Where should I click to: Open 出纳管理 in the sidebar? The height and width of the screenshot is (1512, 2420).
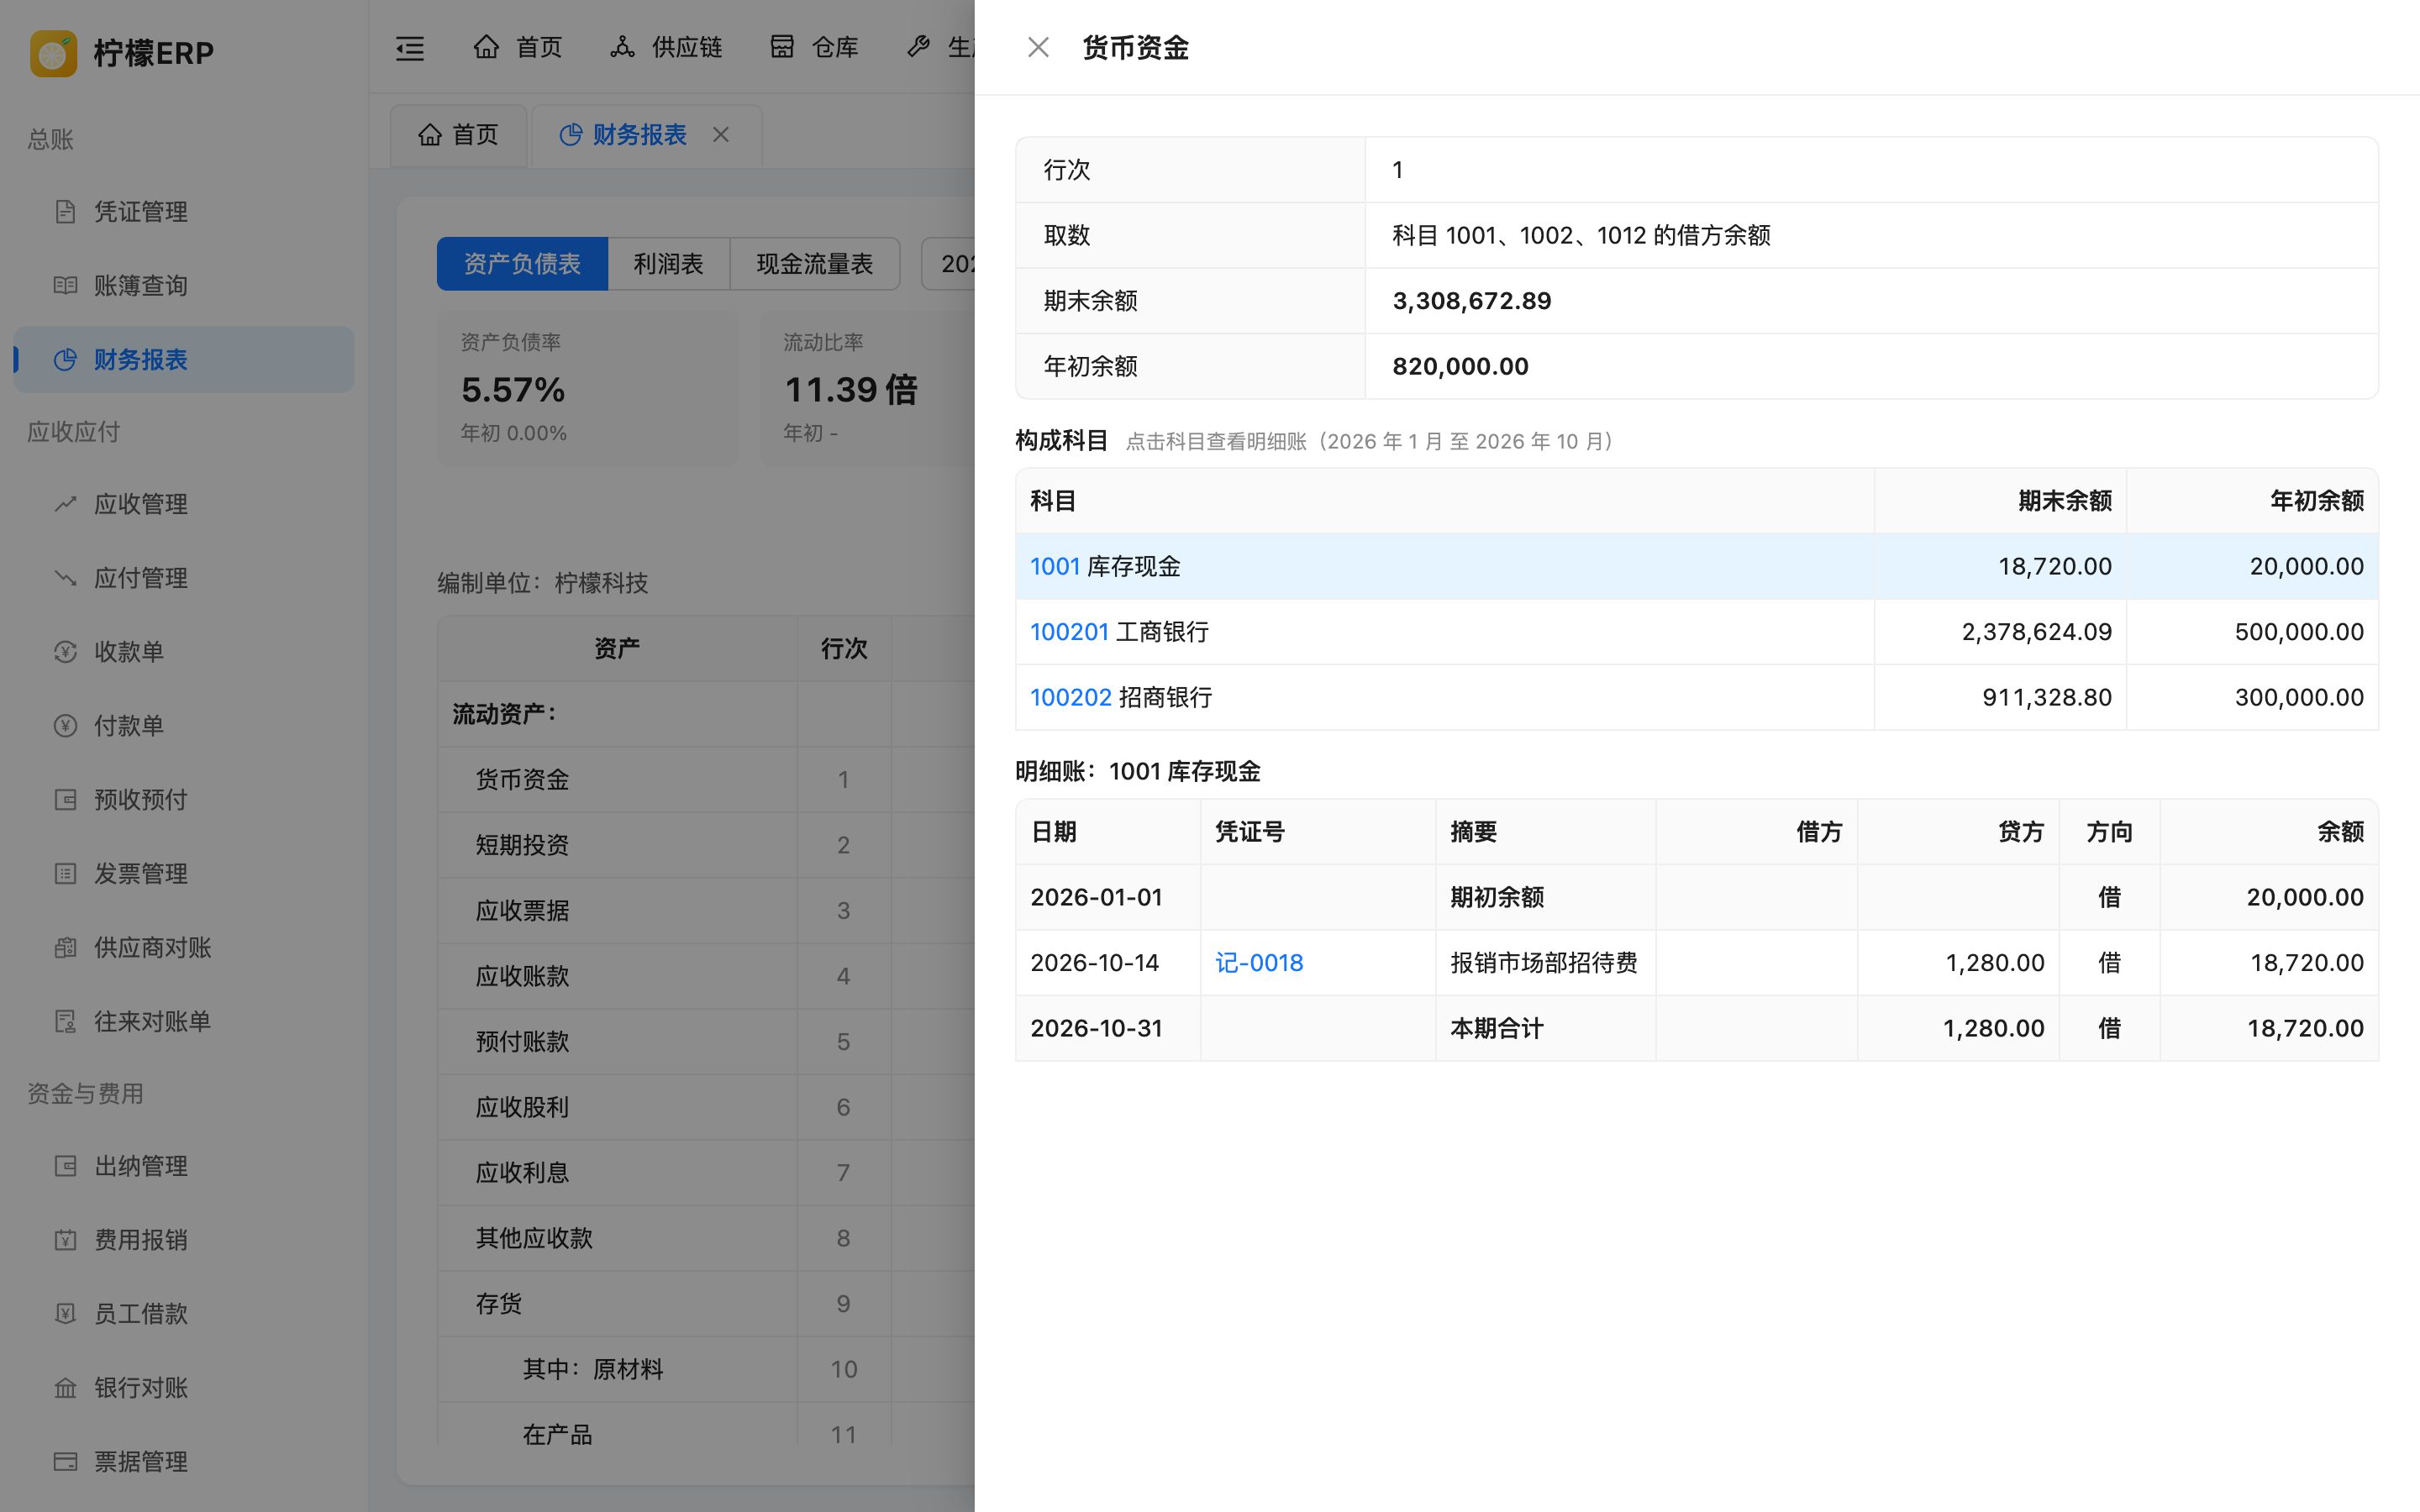184,1166
